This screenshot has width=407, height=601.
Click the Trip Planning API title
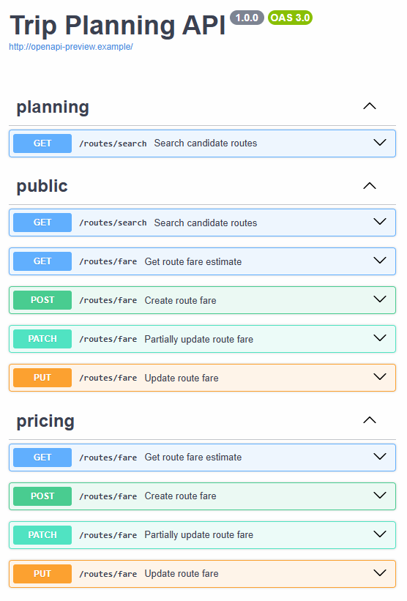(118, 26)
